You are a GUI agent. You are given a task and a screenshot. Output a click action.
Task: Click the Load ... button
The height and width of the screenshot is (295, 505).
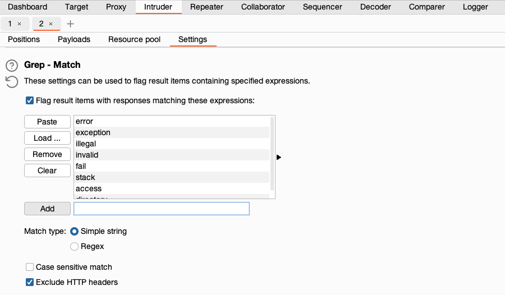click(x=47, y=138)
